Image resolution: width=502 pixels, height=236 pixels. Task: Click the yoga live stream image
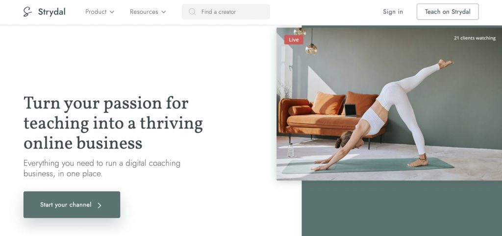point(389,104)
